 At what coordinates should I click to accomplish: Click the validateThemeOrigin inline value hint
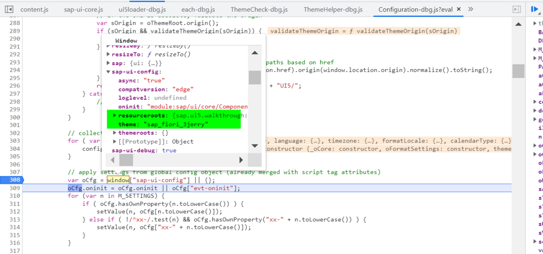(x=363, y=31)
